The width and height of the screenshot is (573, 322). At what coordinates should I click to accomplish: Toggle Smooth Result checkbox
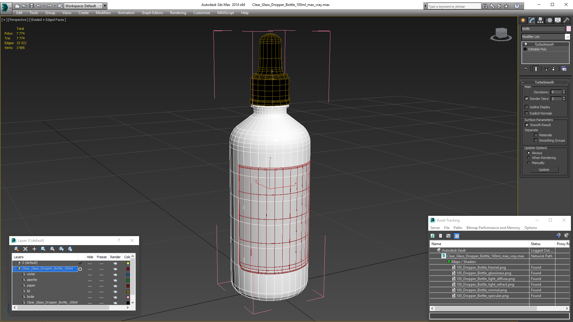coord(527,125)
